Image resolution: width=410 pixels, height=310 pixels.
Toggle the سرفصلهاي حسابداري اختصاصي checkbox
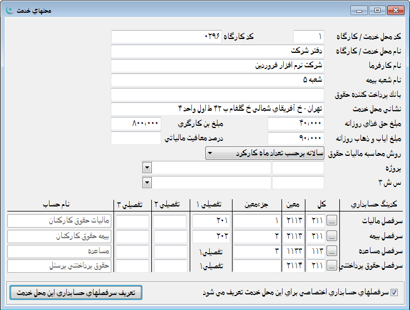[395, 292]
